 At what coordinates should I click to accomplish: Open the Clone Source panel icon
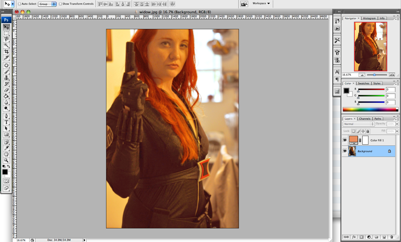click(337, 60)
